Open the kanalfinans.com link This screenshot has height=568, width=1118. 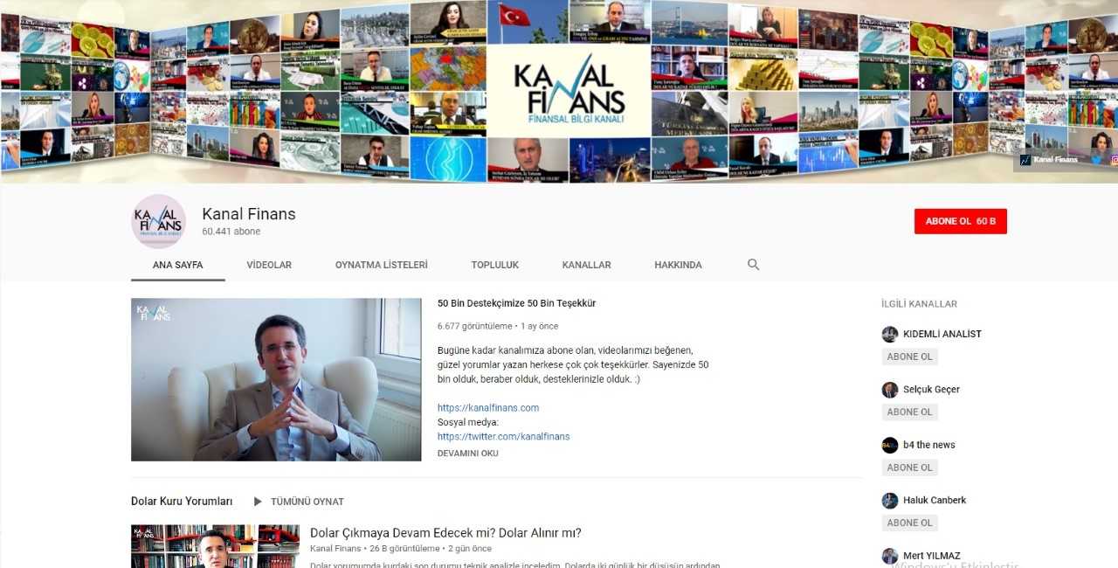[487, 407]
